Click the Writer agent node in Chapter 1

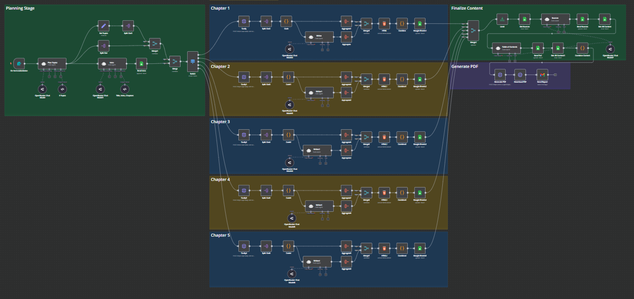click(x=319, y=36)
